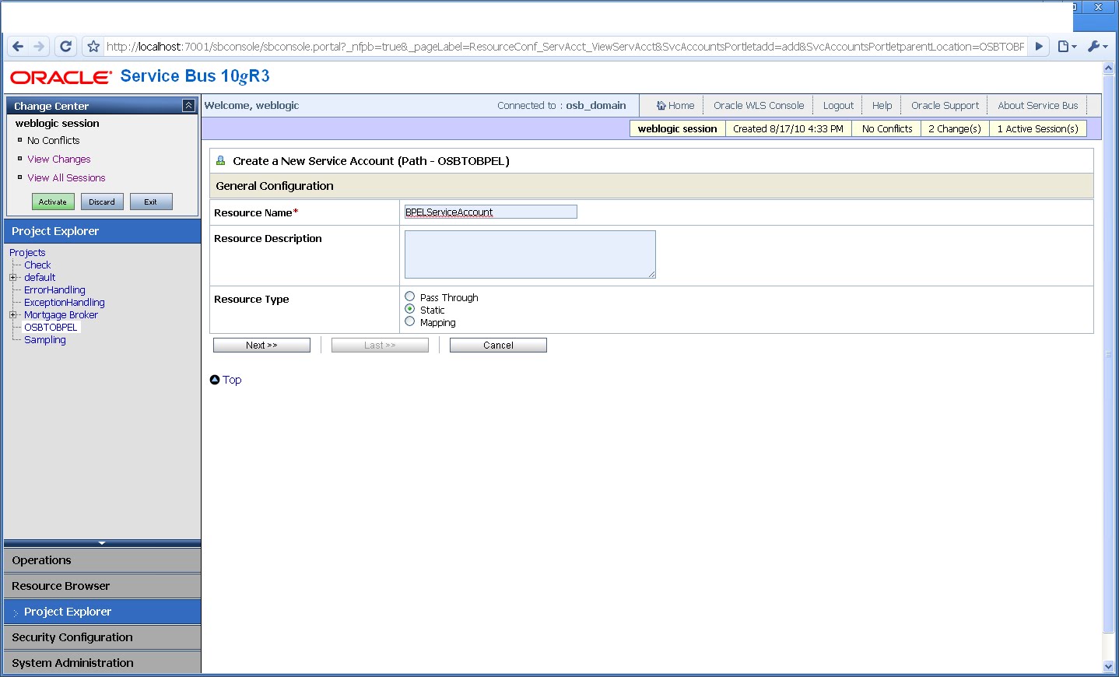Open the ErrorHandling project
Screen dimensions: 1119x677
click(54, 290)
